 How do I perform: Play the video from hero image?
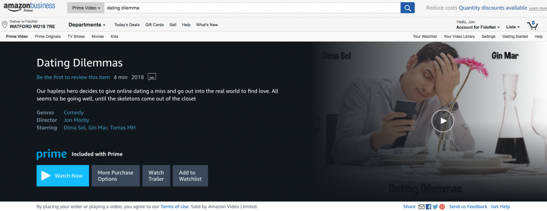(x=443, y=121)
